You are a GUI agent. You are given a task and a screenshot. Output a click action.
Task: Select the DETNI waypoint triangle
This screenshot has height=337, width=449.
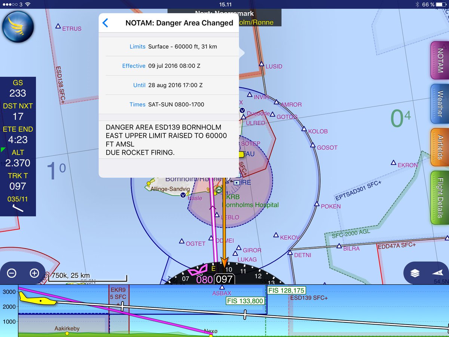coord(290,253)
